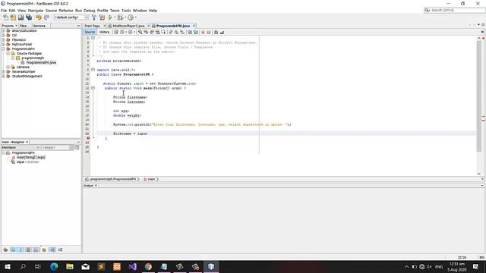Screen dimensions: 486x273
Task: Select the MyDrawPanel project
Action: 22,44
